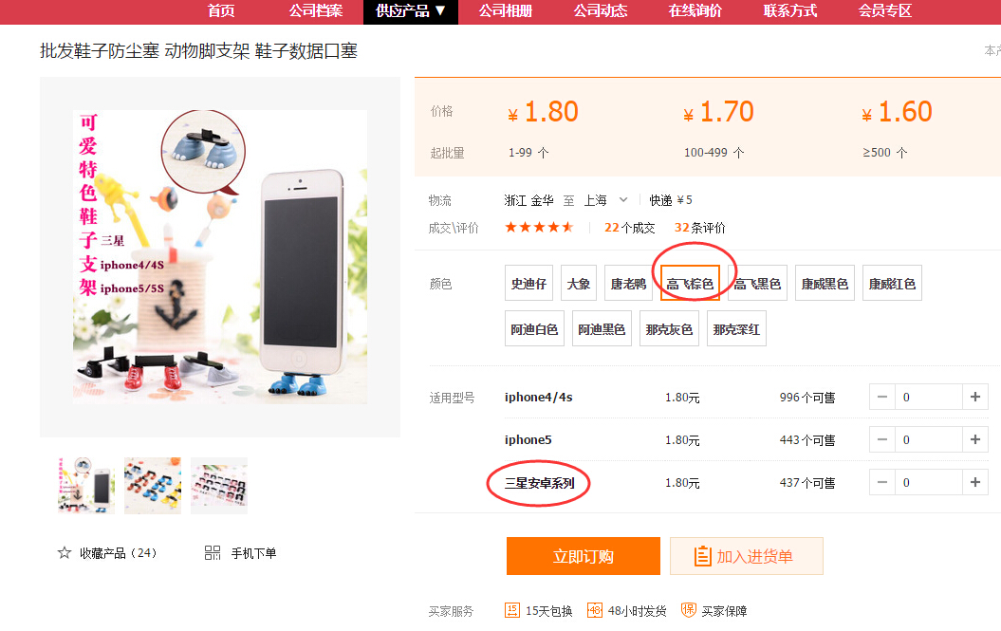Increase iphone4/4s quantity with plus button
Viewport: 1001px width, 631px height.
[974, 397]
